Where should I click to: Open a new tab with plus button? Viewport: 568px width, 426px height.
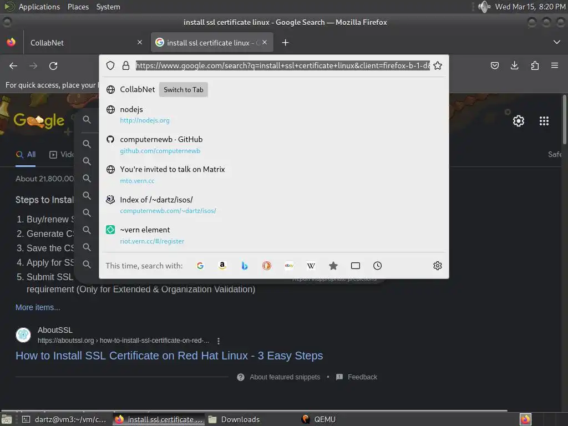pos(286,43)
